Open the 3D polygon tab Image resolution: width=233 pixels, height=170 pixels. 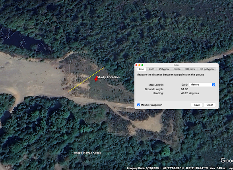pos(206,69)
